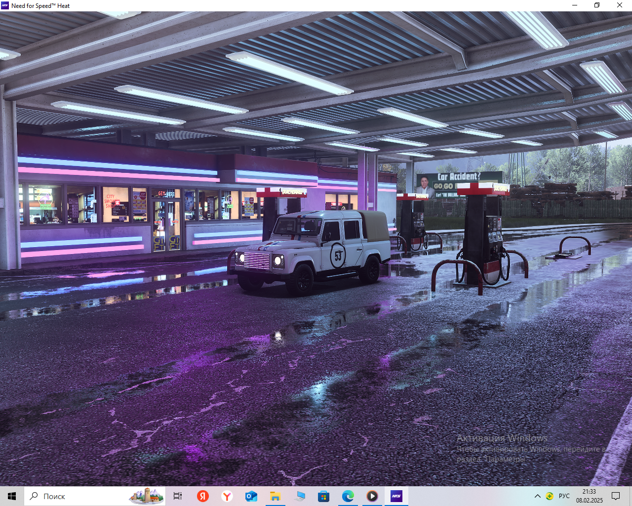Click the Поиск search box in taskbar
This screenshot has height=506, width=632.
pos(95,496)
